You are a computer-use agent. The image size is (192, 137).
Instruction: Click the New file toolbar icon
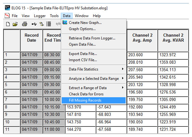(x=8, y=24)
